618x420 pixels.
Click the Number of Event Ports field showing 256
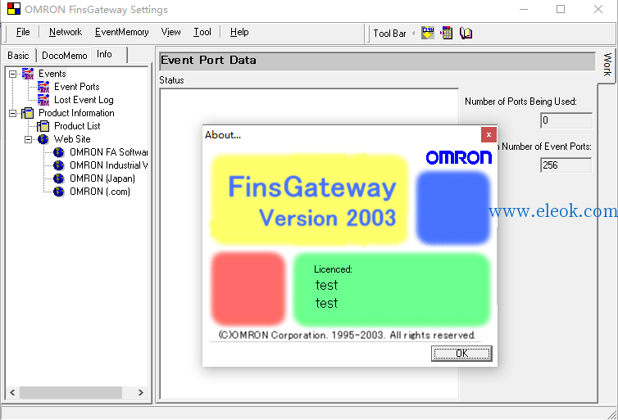(566, 165)
